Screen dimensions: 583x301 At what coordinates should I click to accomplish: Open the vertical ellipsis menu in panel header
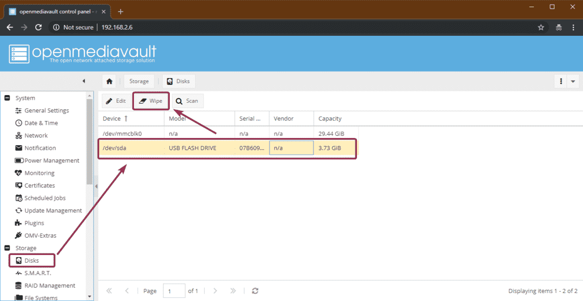(x=560, y=81)
